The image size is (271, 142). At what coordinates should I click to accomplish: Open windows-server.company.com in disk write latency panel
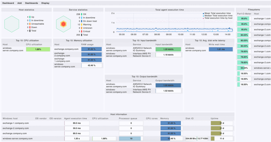pyautogui.click(x=196, y=50)
